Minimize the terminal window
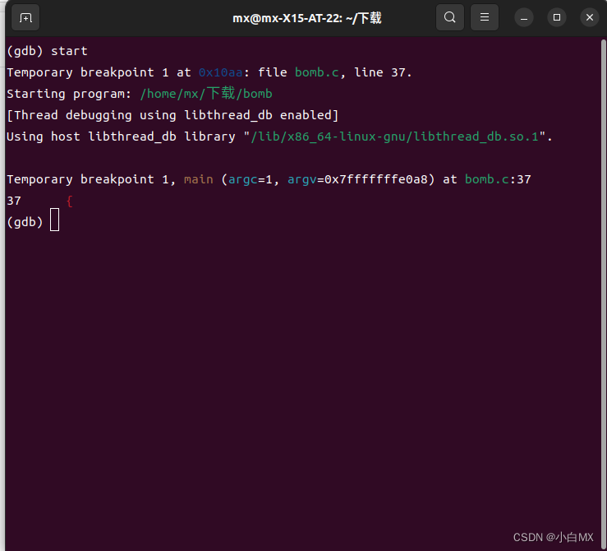The height and width of the screenshot is (551, 607). [524, 18]
